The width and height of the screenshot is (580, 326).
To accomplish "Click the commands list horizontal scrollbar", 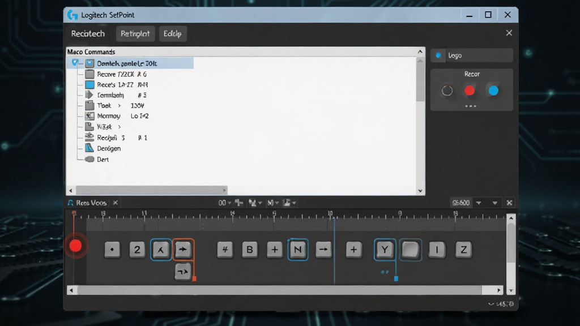I will coord(151,190).
